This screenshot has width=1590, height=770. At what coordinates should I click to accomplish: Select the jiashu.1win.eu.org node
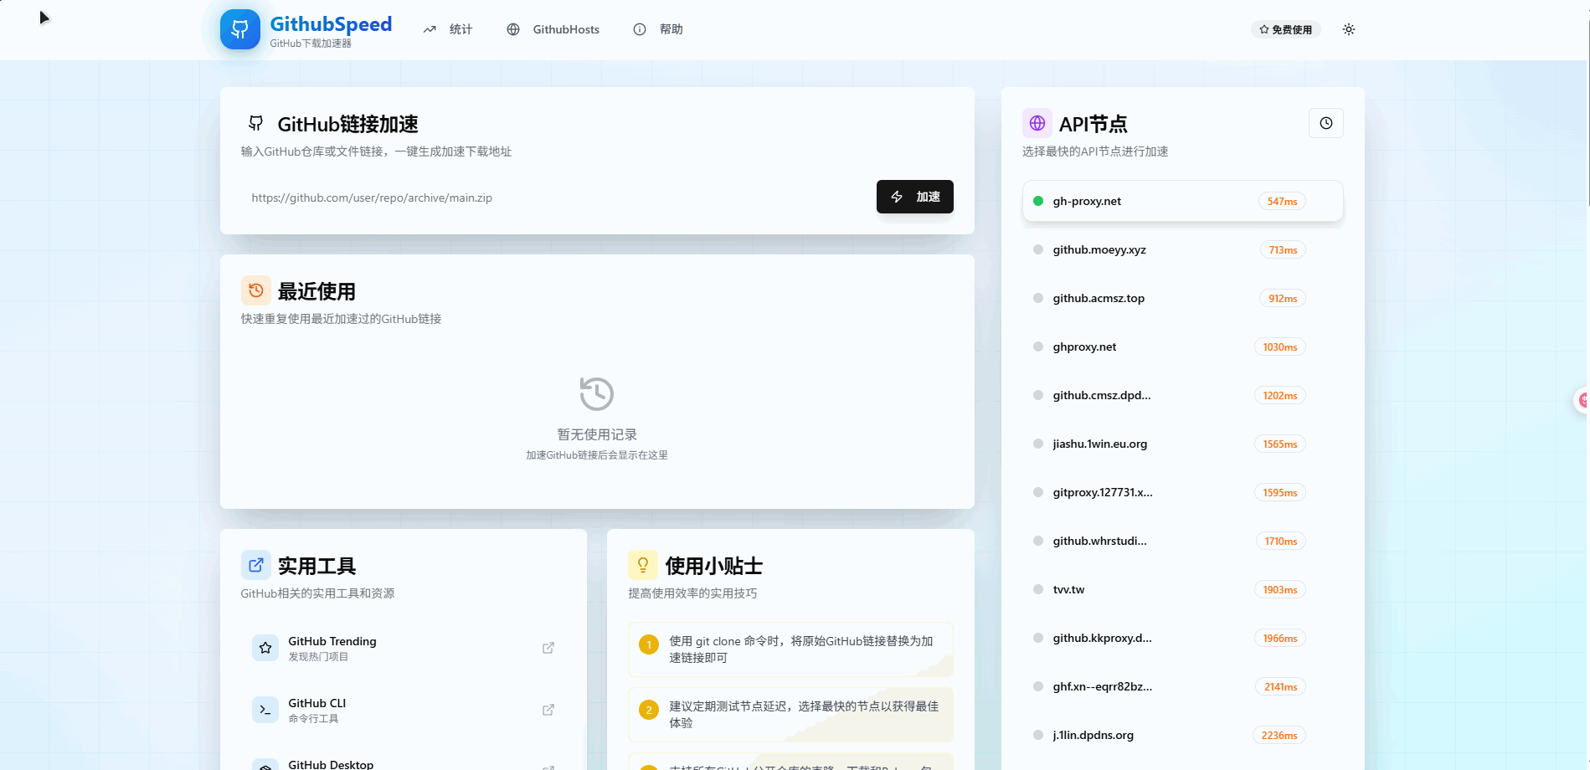point(1182,444)
